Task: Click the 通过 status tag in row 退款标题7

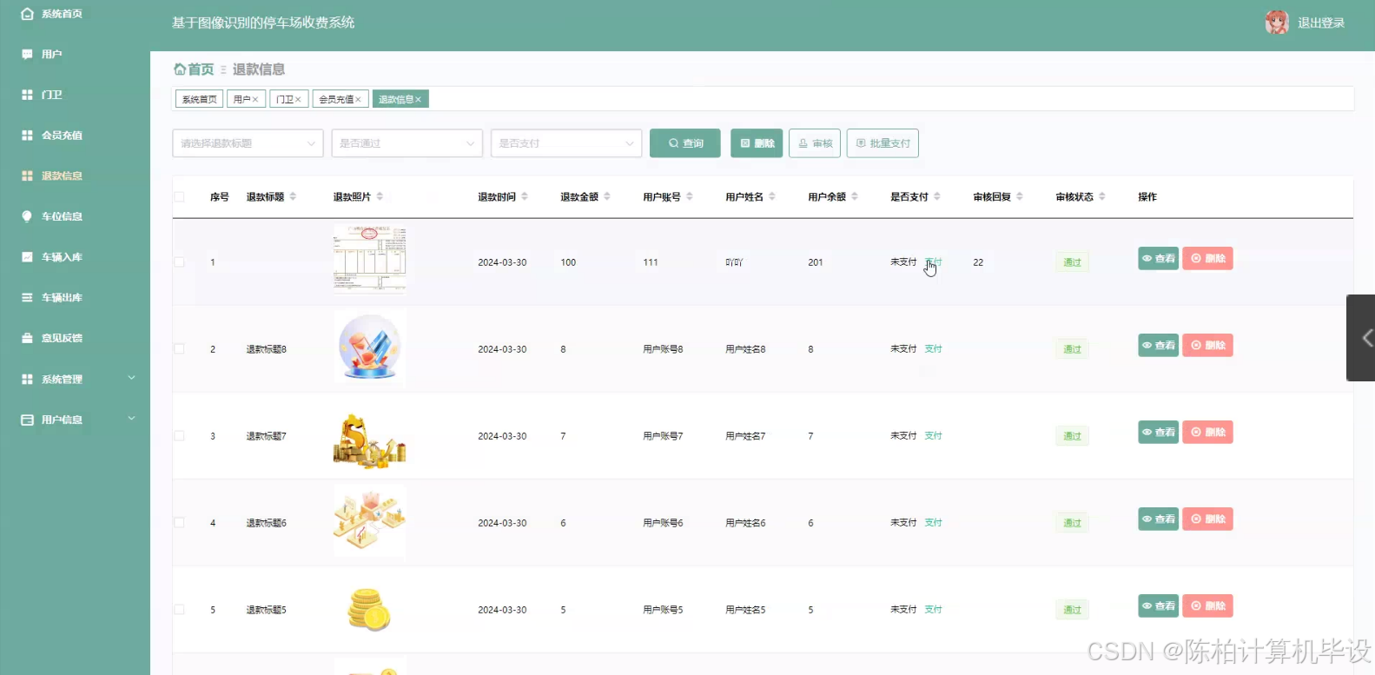Action: [x=1073, y=436]
